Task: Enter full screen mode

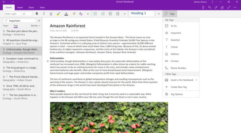Action: (229, 7)
